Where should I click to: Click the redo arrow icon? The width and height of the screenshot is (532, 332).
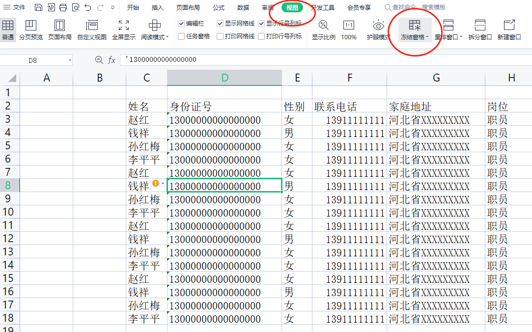point(100,7)
